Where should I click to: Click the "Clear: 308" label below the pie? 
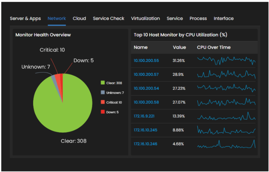pyautogui.click(x=74, y=141)
